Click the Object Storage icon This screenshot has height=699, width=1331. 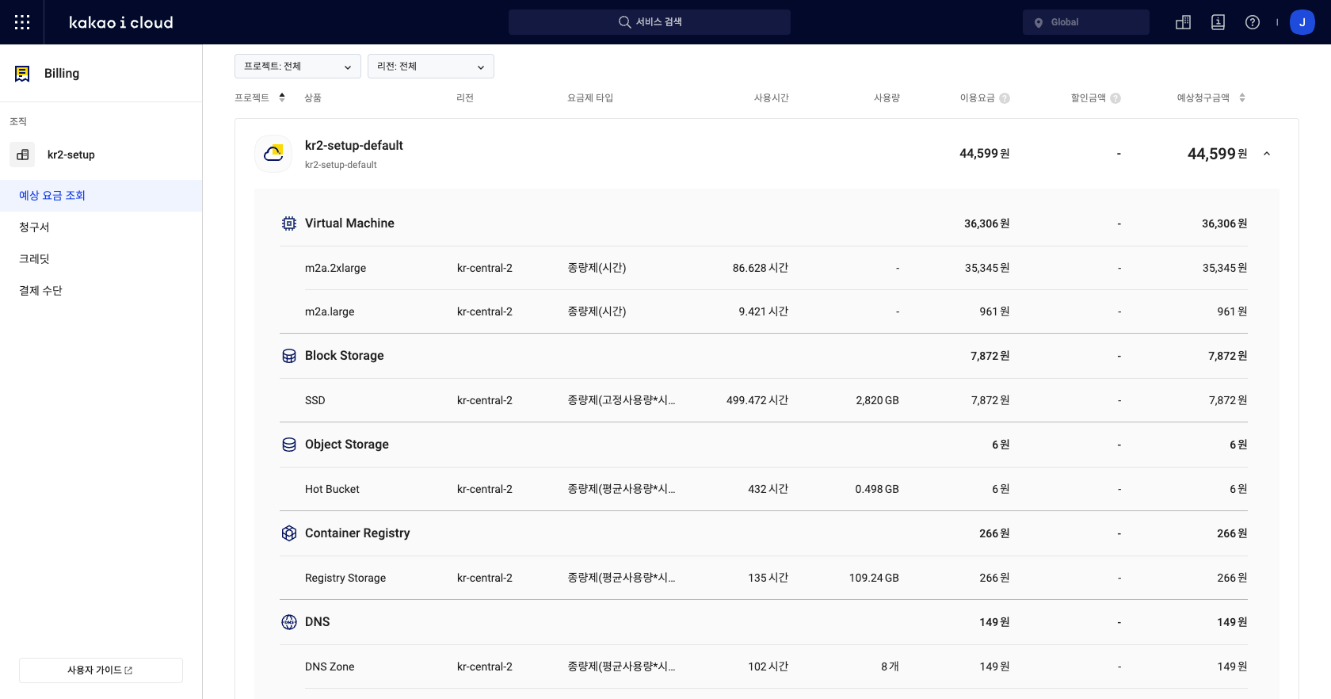(x=289, y=445)
